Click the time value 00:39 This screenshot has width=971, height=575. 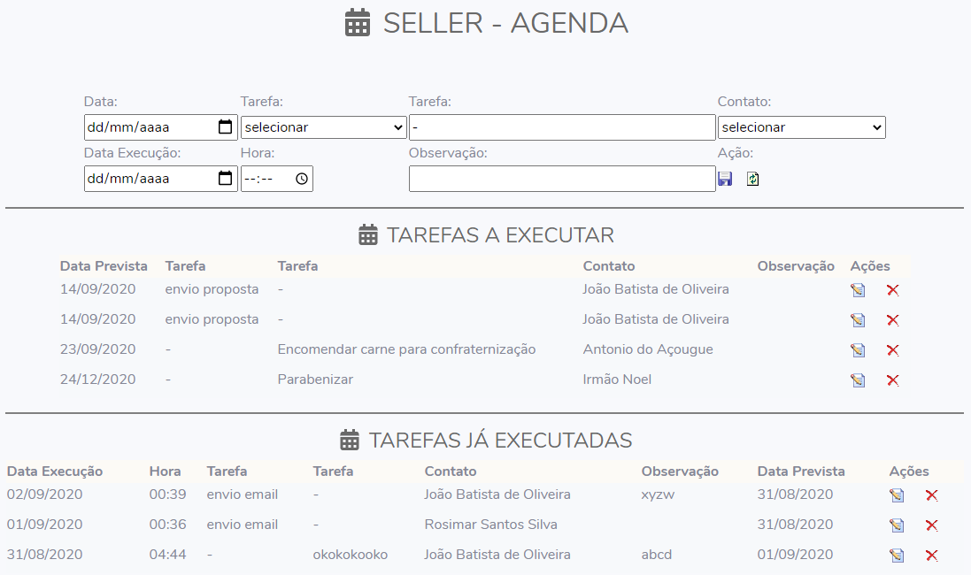[168, 494]
